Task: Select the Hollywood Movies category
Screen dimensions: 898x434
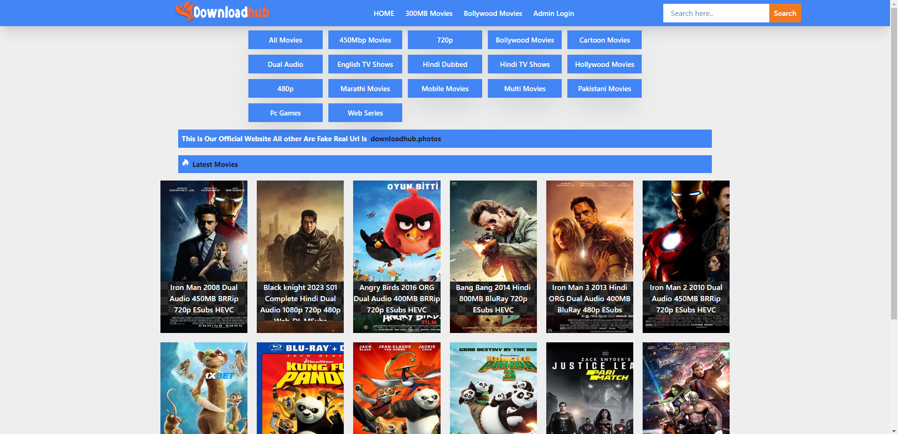Action: 604,64
